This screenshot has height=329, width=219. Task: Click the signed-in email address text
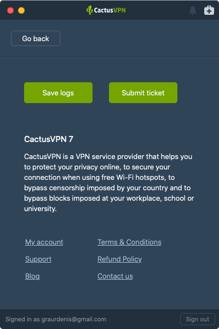pyautogui.click(x=74, y=319)
